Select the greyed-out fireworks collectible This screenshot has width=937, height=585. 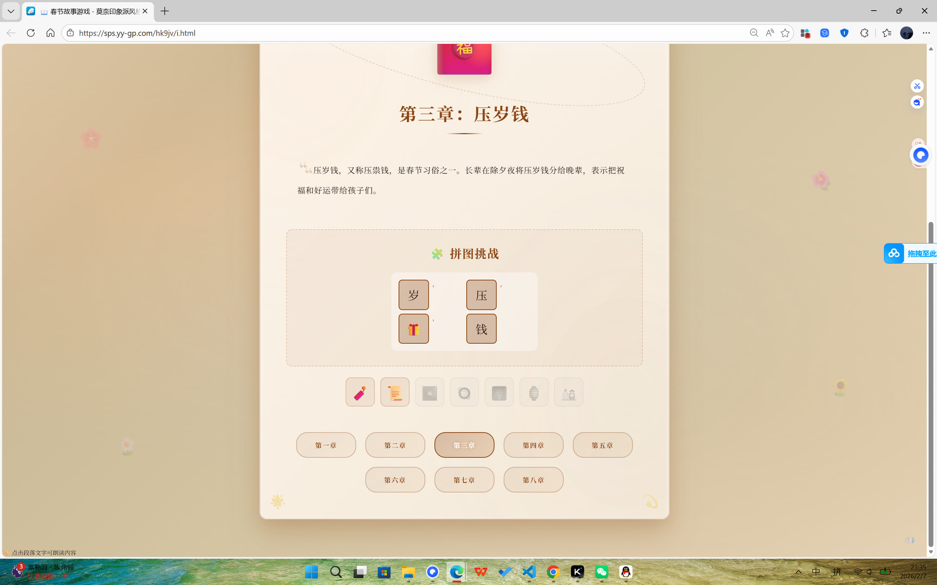pyautogui.click(x=499, y=392)
